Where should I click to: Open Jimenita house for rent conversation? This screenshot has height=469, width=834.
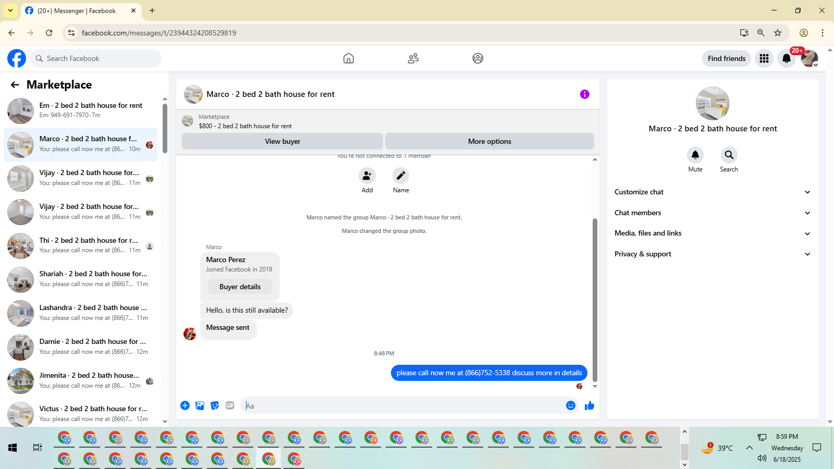click(x=81, y=380)
